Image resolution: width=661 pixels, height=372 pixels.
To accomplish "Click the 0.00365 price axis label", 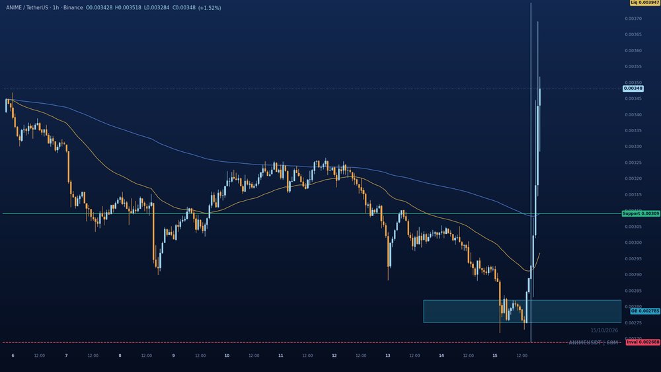I will click(633, 34).
